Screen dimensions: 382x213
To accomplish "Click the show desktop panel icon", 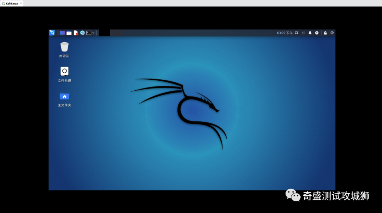I will point(62,33).
